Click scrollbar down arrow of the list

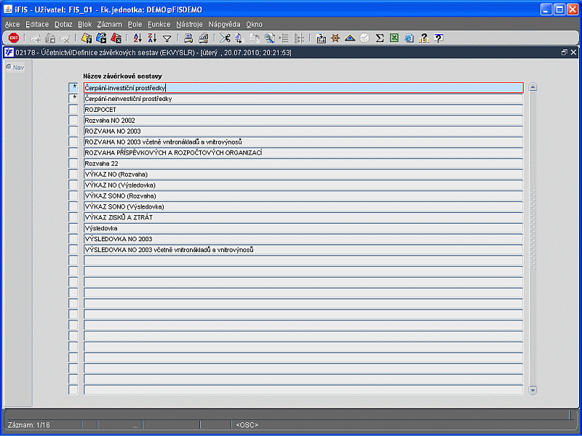tap(533, 390)
